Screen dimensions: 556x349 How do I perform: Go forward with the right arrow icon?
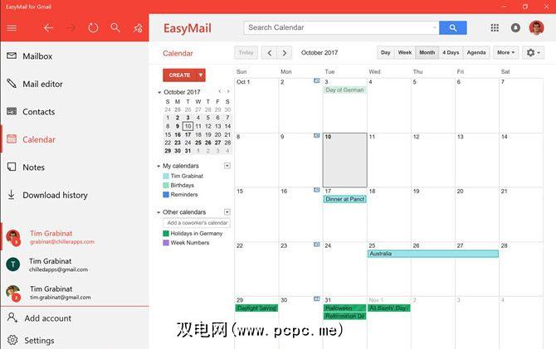tap(71, 27)
